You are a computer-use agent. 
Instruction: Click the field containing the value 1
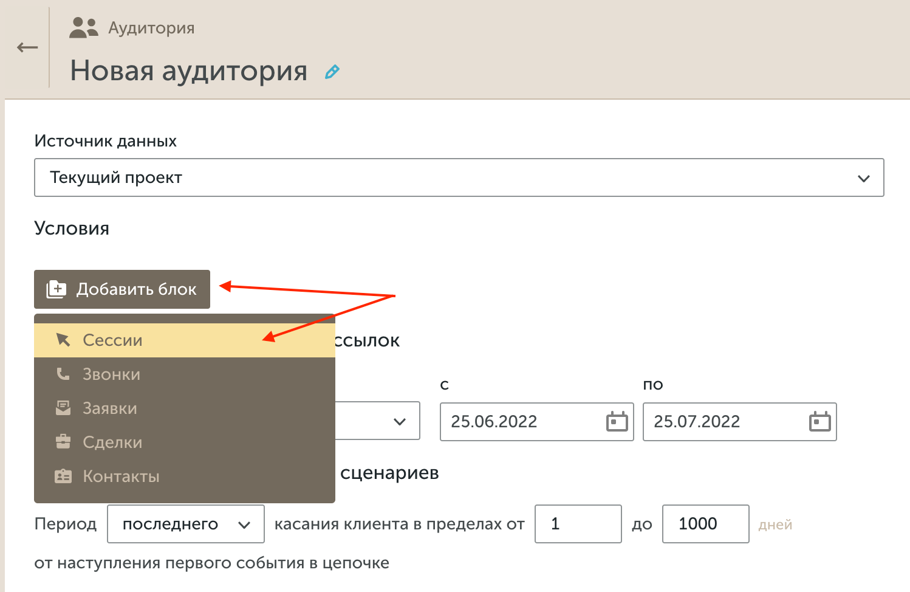[x=577, y=523]
